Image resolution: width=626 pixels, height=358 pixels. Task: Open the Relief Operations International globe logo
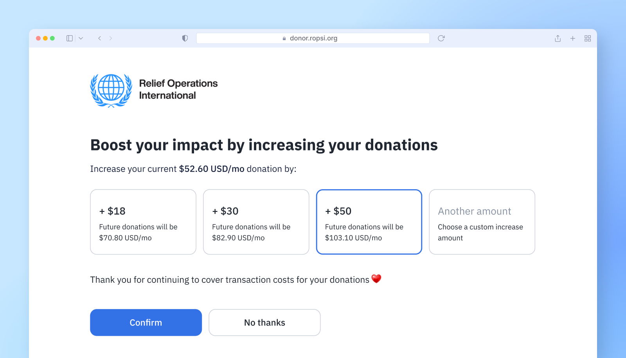[x=111, y=90]
